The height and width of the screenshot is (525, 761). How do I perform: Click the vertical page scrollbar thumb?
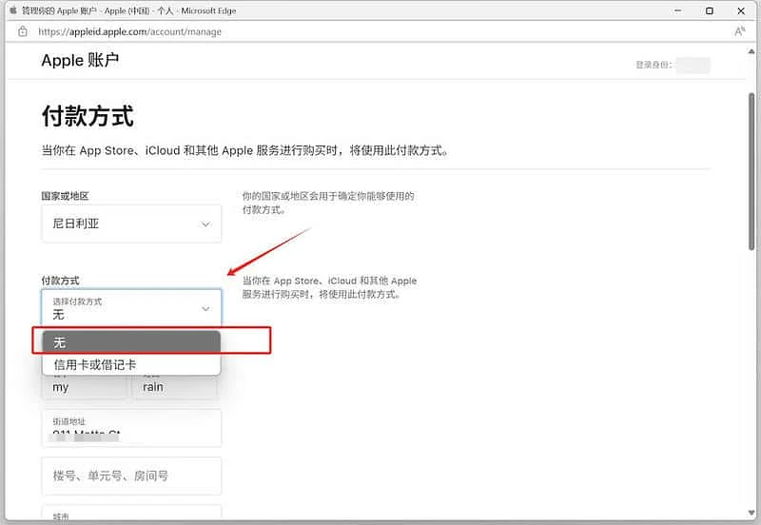(x=751, y=172)
